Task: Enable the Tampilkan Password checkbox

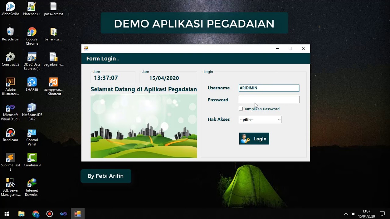Action: click(x=241, y=109)
